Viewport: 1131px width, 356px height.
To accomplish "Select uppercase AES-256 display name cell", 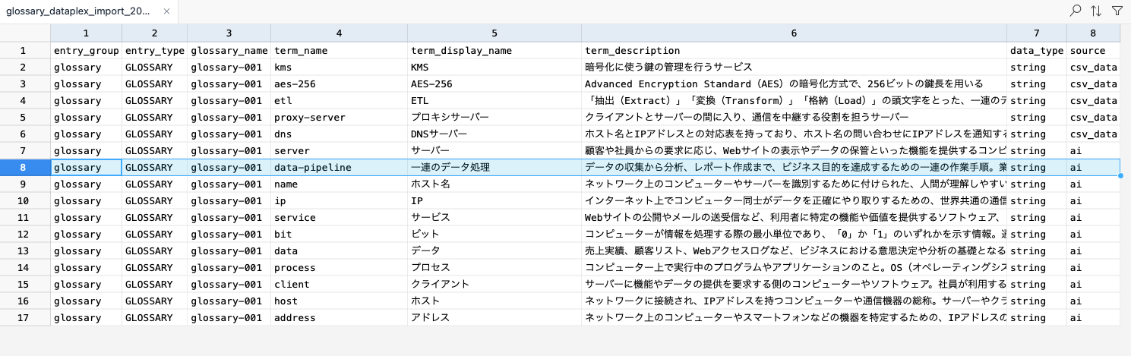I will pos(494,84).
